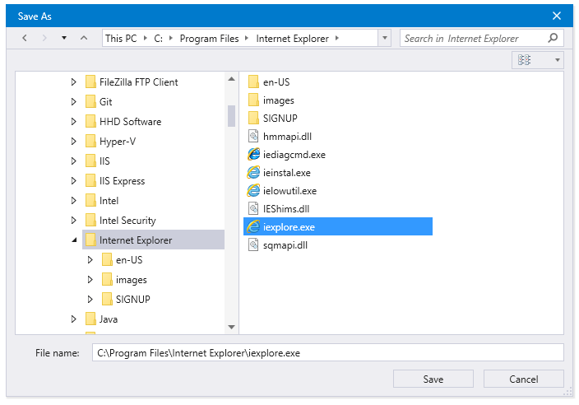Select C: in the breadcrumb path
Image resolution: width=579 pixels, height=405 pixels.
pos(158,39)
